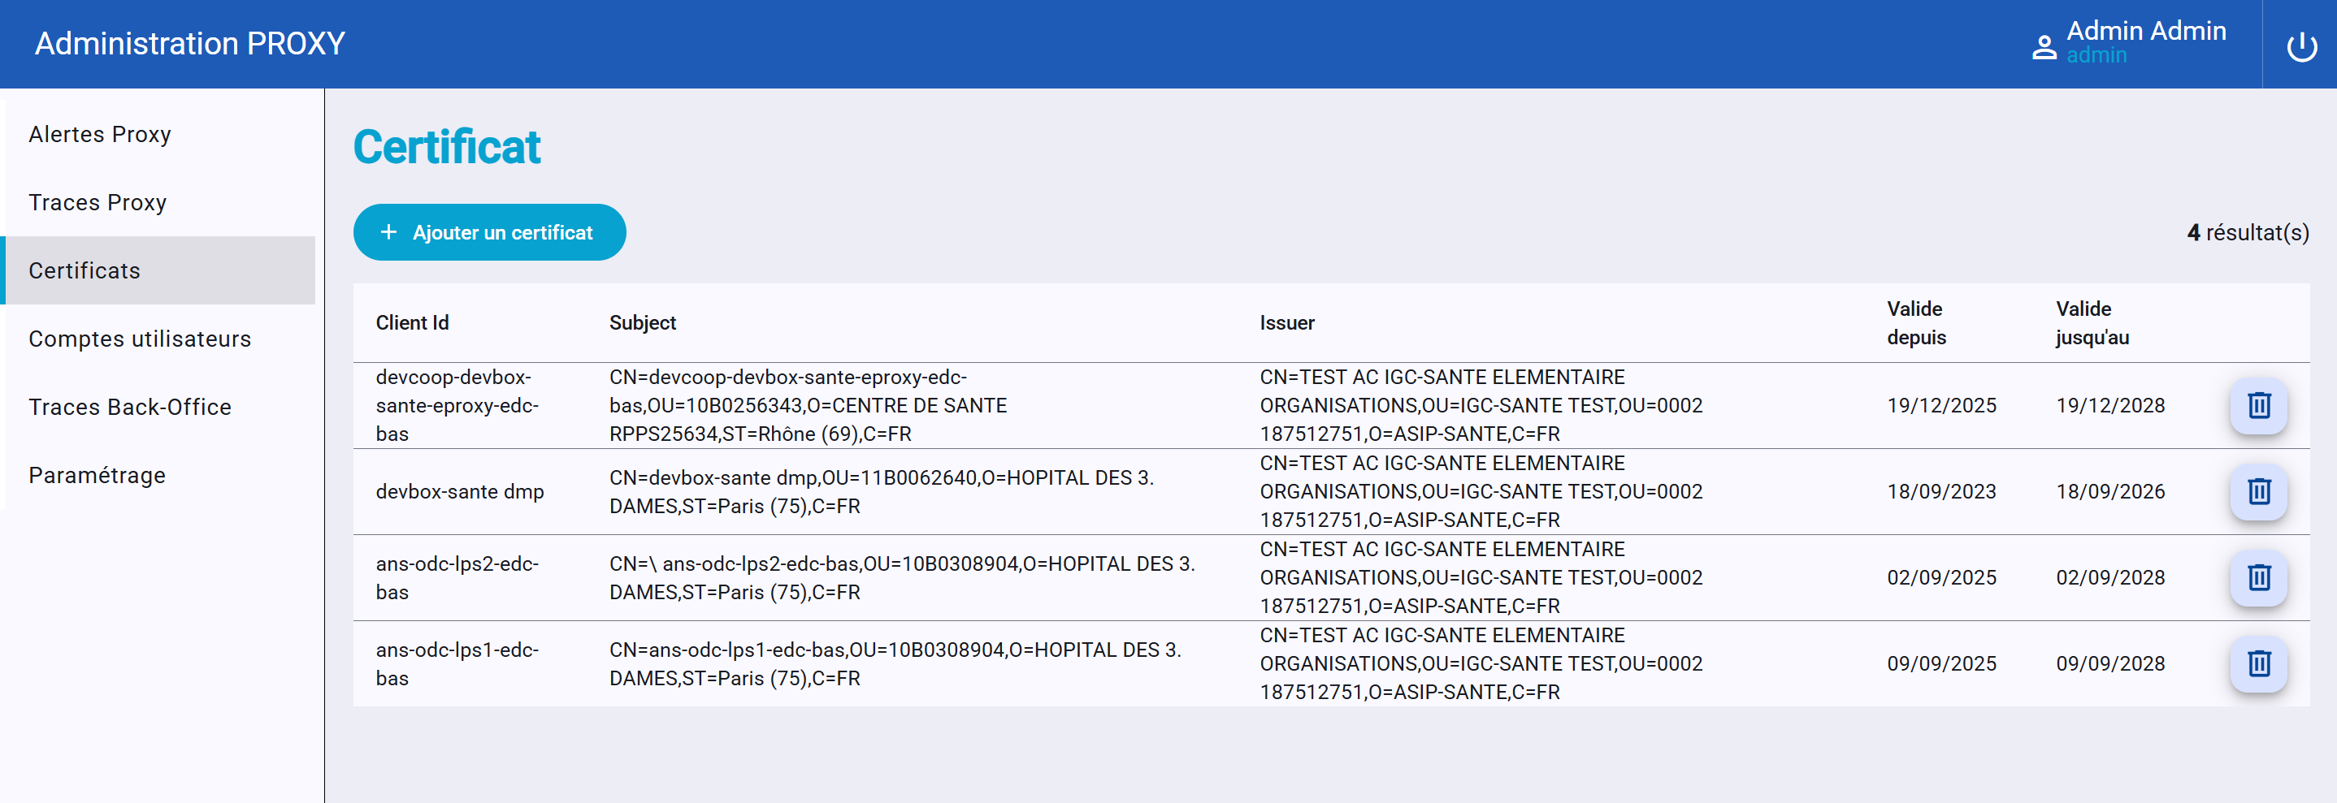Click the power logout icon
Screen dimensions: 2337x803
(x=2300, y=46)
